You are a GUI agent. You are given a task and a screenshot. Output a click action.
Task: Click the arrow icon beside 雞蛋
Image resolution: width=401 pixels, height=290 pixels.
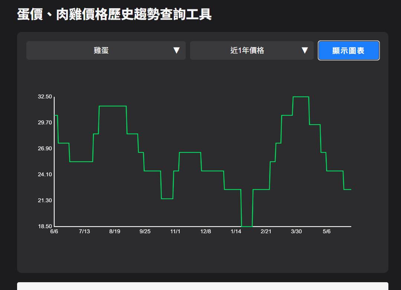click(176, 50)
